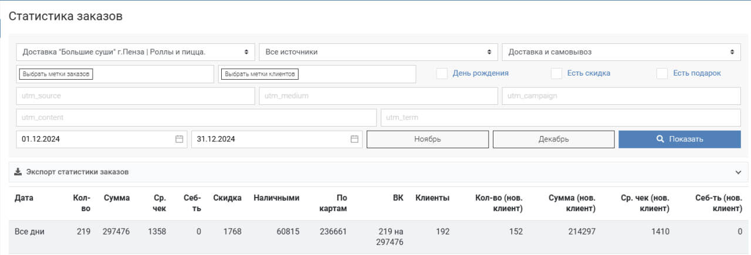Expand the export statistics chevron

point(738,172)
